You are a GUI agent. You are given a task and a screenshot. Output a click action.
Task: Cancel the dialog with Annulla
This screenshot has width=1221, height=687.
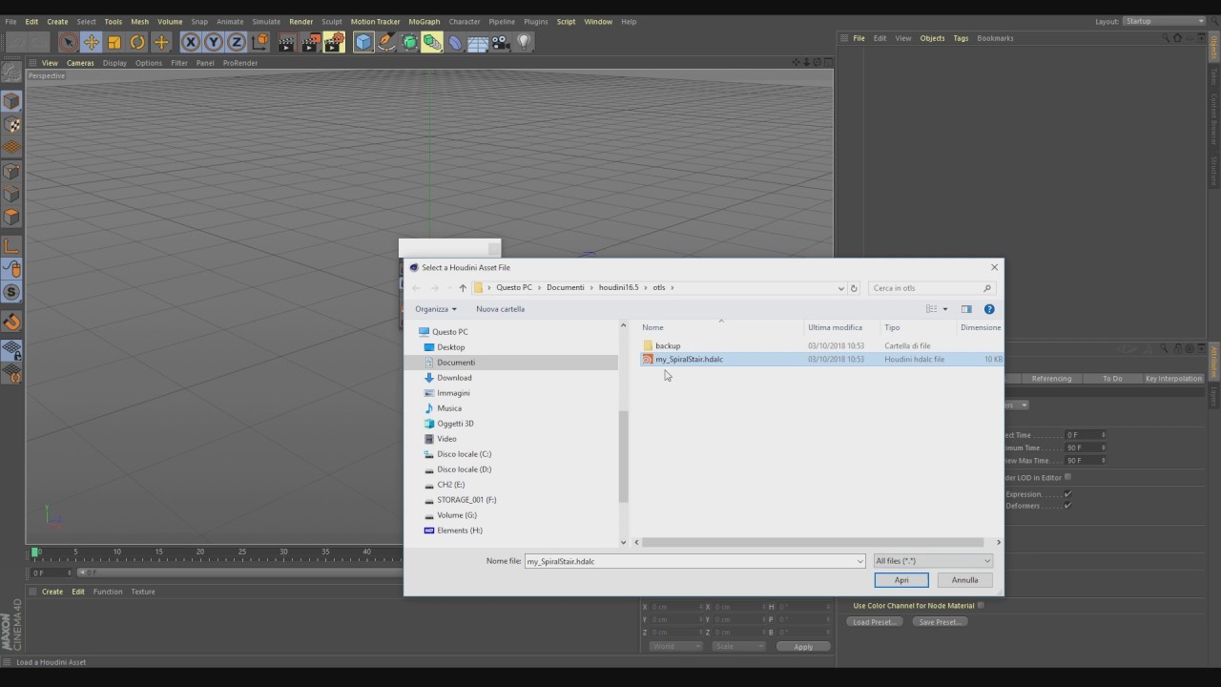(x=964, y=580)
